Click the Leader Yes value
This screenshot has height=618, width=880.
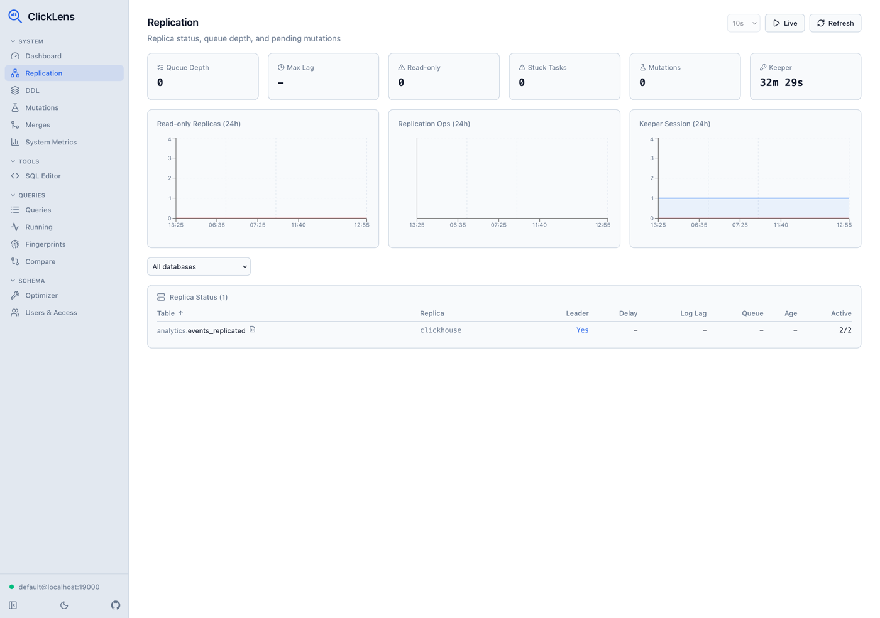click(582, 330)
